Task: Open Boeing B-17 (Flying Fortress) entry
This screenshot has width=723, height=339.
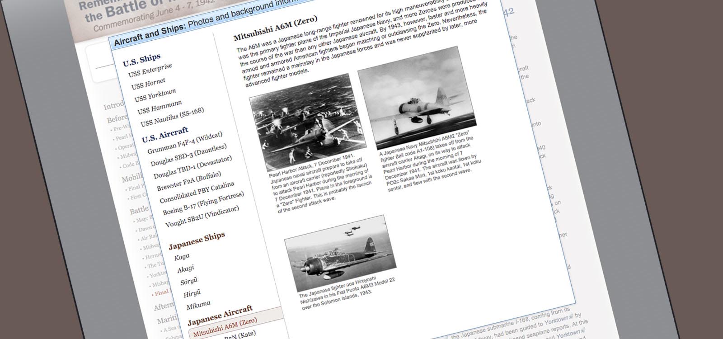Action: tap(203, 203)
